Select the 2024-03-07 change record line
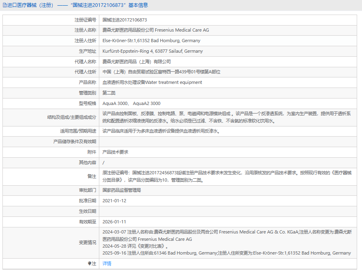 pos(227,236)
